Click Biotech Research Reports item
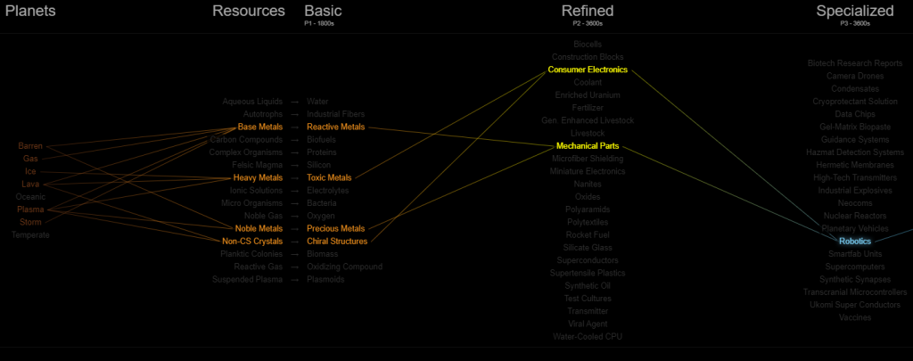This screenshot has width=913, height=361. click(x=855, y=63)
